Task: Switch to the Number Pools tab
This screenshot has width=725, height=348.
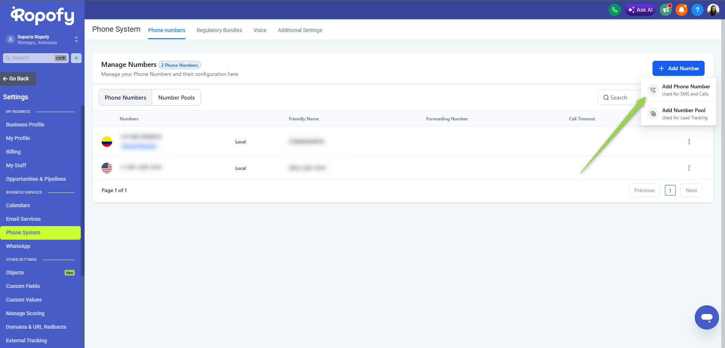Action: pos(176,98)
